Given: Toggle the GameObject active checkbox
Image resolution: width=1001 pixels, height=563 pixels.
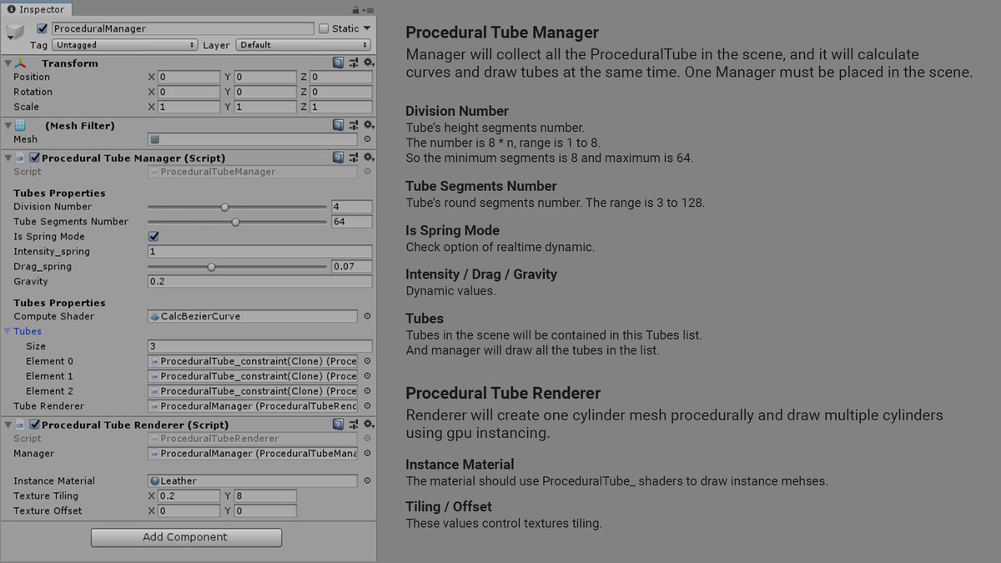Looking at the screenshot, I should point(43,28).
